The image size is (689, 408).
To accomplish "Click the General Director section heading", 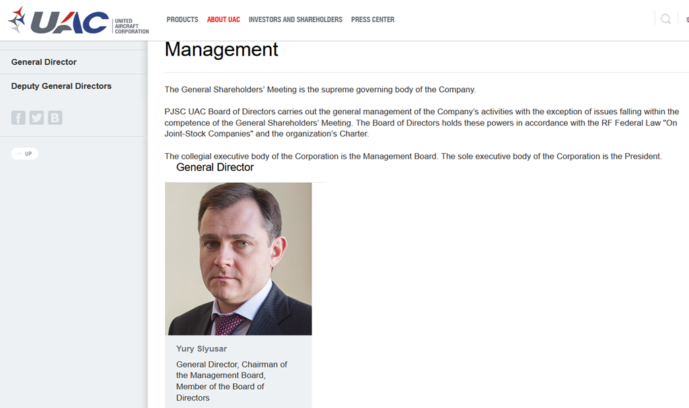I will (215, 167).
